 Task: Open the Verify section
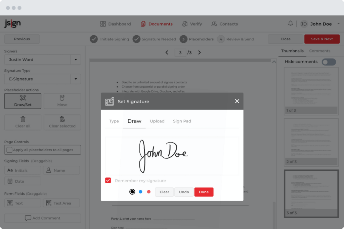(192, 24)
